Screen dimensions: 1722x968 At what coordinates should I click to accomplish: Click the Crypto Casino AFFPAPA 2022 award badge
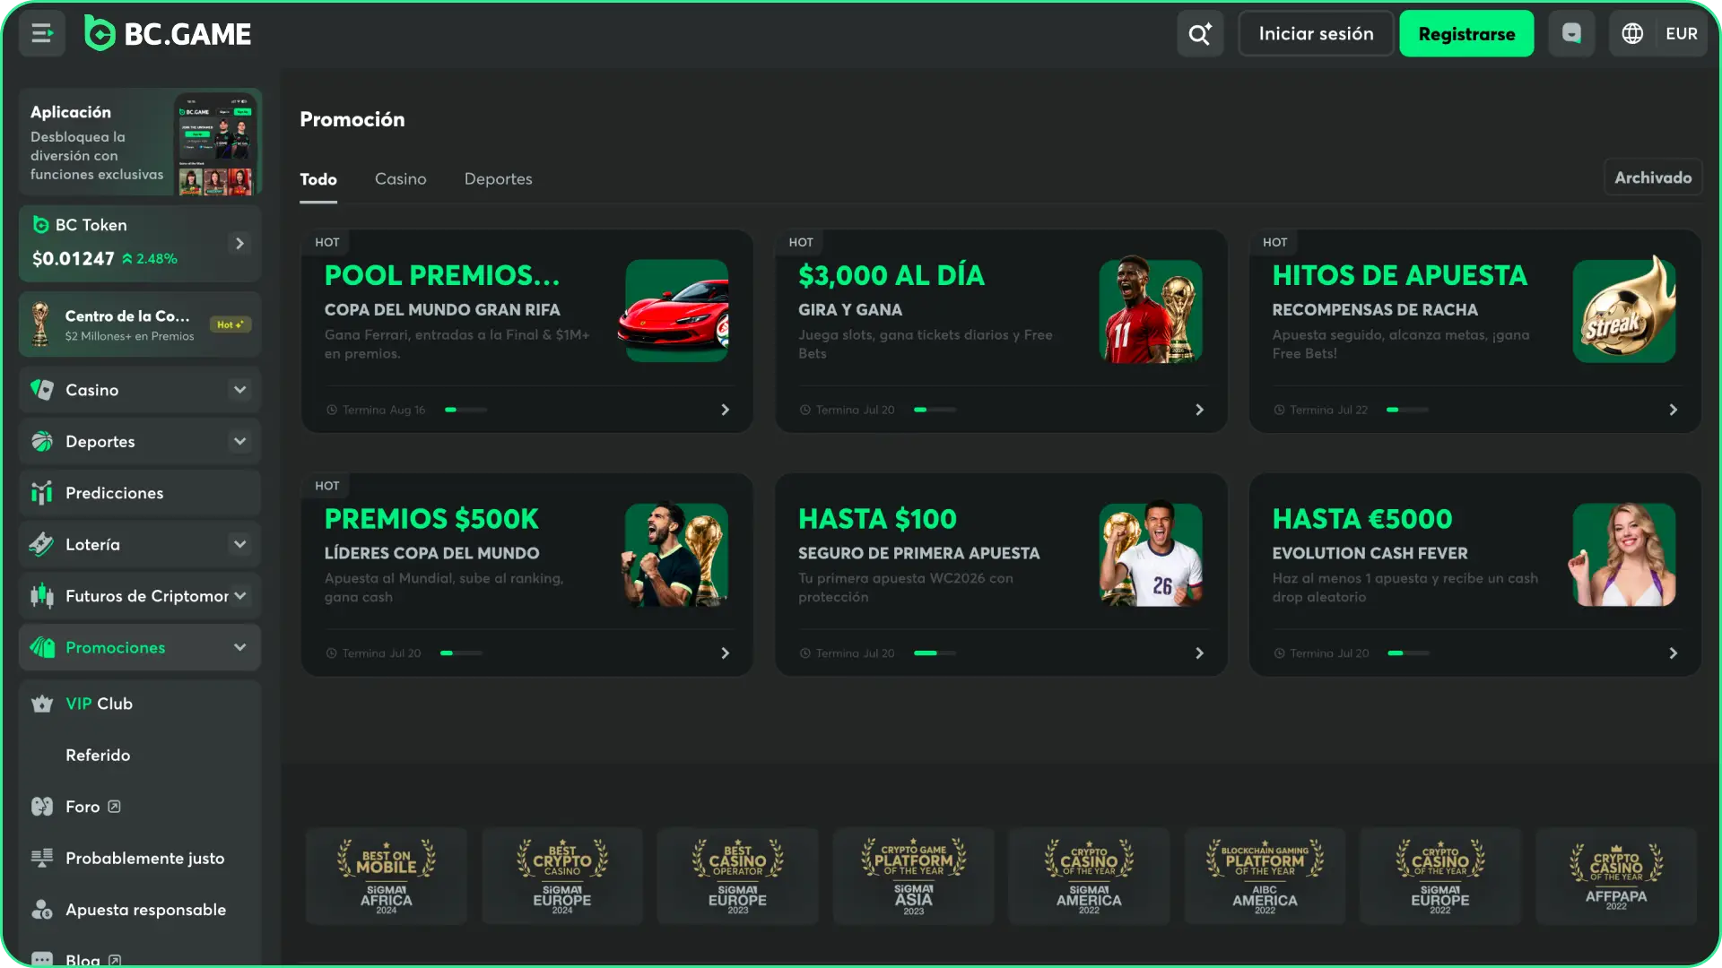(x=1616, y=876)
